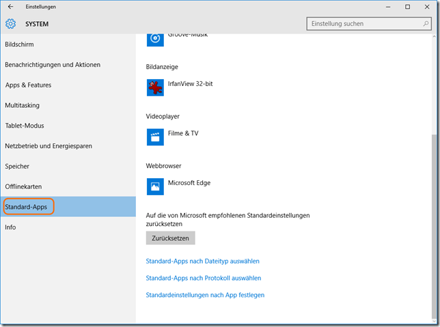The image size is (440, 327).
Task: Click the search magnifier icon
Action: coord(424,24)
